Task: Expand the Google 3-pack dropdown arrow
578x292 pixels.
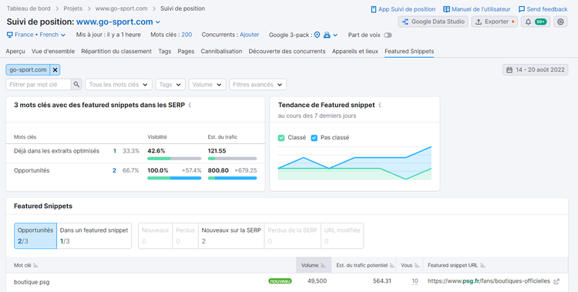Action: (335, 35)
